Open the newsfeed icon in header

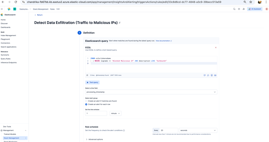point(243,9)
